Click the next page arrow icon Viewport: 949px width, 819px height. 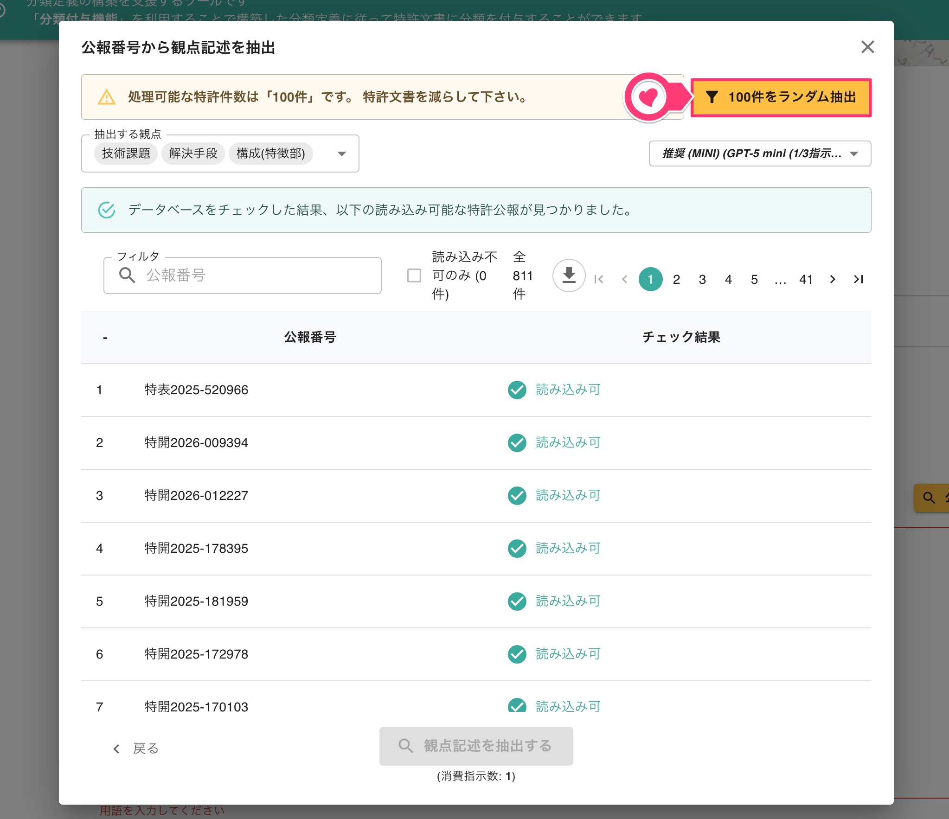[833, 279]
